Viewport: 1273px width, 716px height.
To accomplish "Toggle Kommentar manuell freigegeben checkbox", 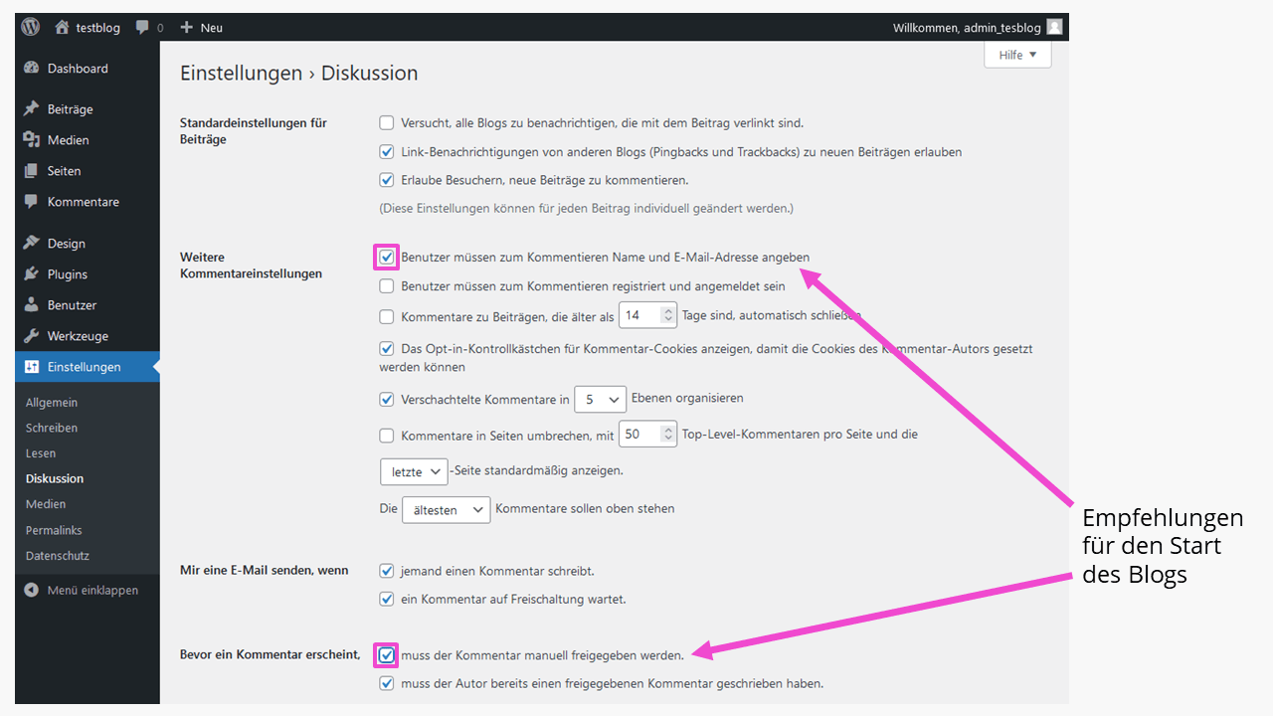I will 387,655.
